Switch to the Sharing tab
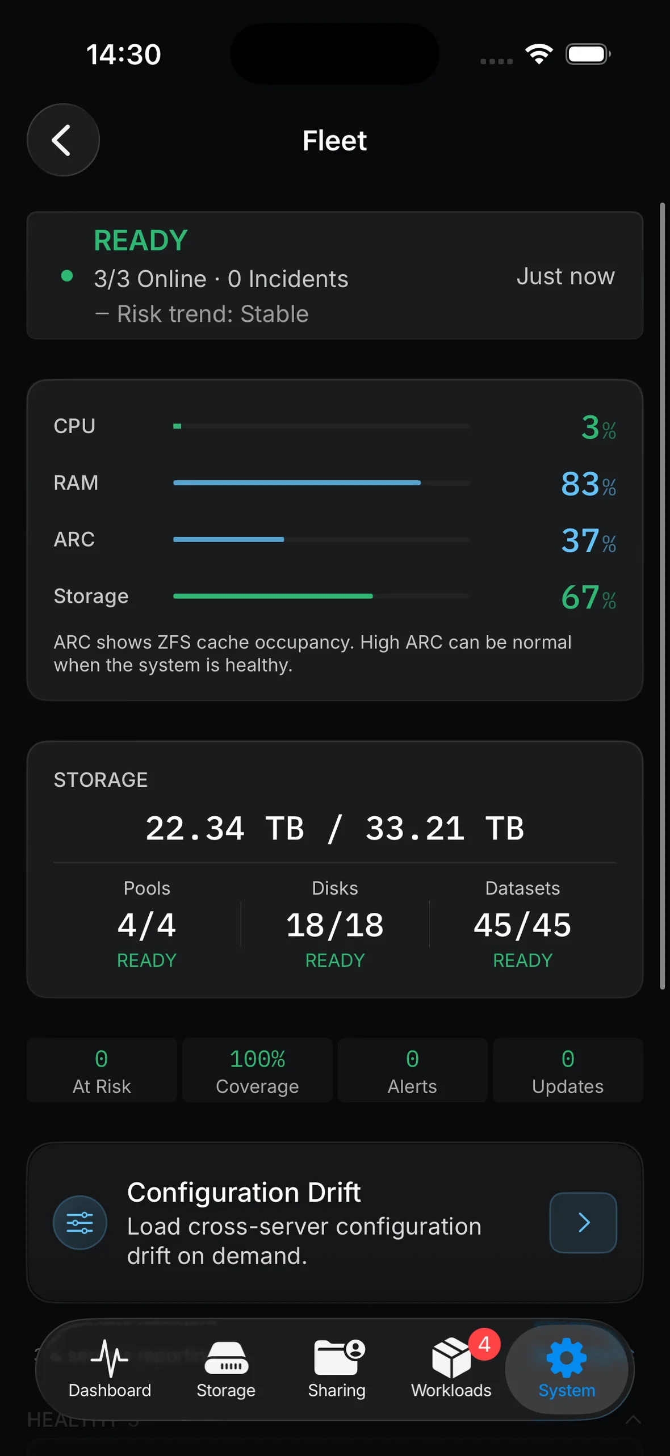This screenshot has width=670, height=1456. click(337, 1369)
